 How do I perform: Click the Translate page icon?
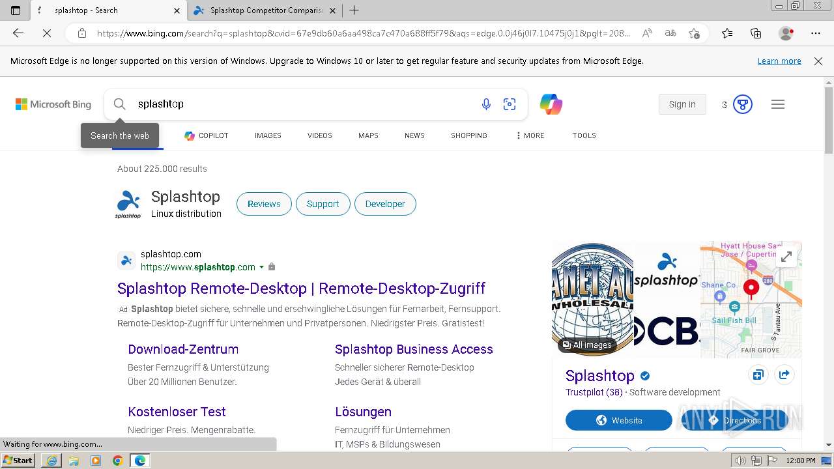(670, 33)
